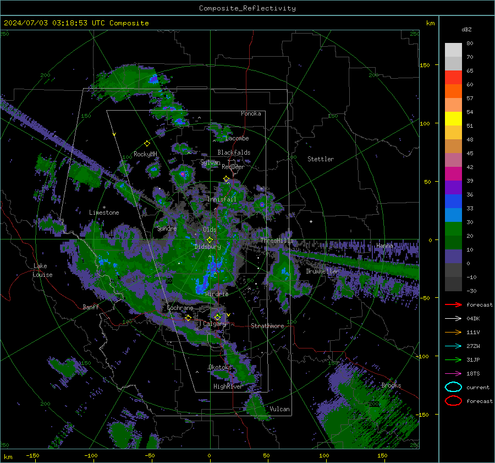This screenshot has height=463, width=495.
Task: Click the yellow diamond marker above Calgary
Action: (x=217, y=317)
